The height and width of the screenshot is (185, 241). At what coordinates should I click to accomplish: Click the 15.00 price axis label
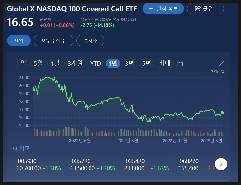(x=24, y=126)
